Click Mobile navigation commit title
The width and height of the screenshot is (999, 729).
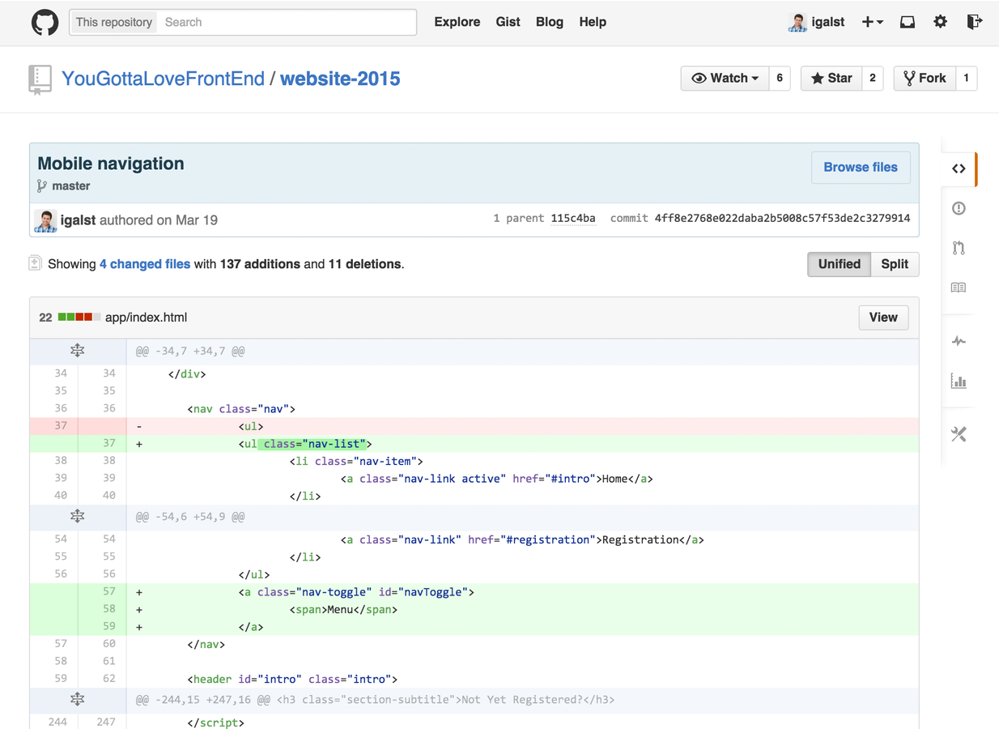[x=111, y=164]
